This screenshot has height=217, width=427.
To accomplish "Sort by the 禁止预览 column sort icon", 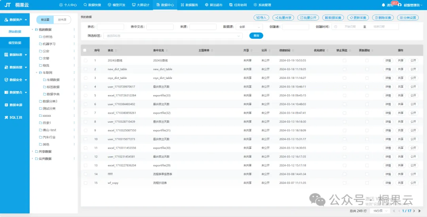I will click(x=350, y=51).
